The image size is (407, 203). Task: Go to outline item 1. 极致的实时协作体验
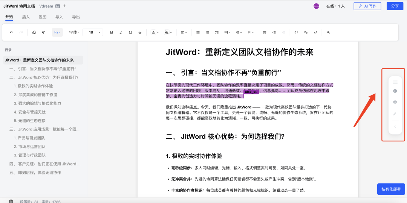point(33,86)
